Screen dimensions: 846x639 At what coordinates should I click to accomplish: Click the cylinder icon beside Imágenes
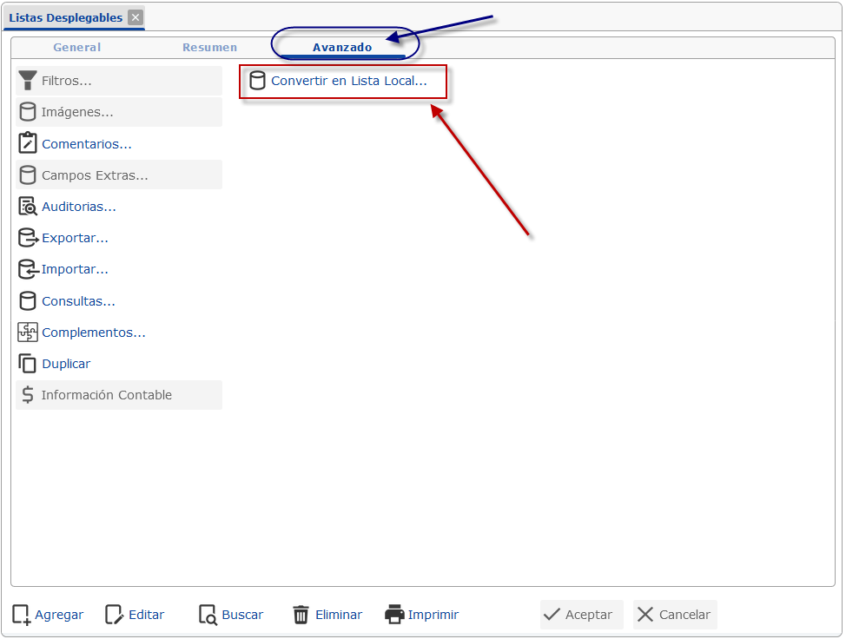28,112
